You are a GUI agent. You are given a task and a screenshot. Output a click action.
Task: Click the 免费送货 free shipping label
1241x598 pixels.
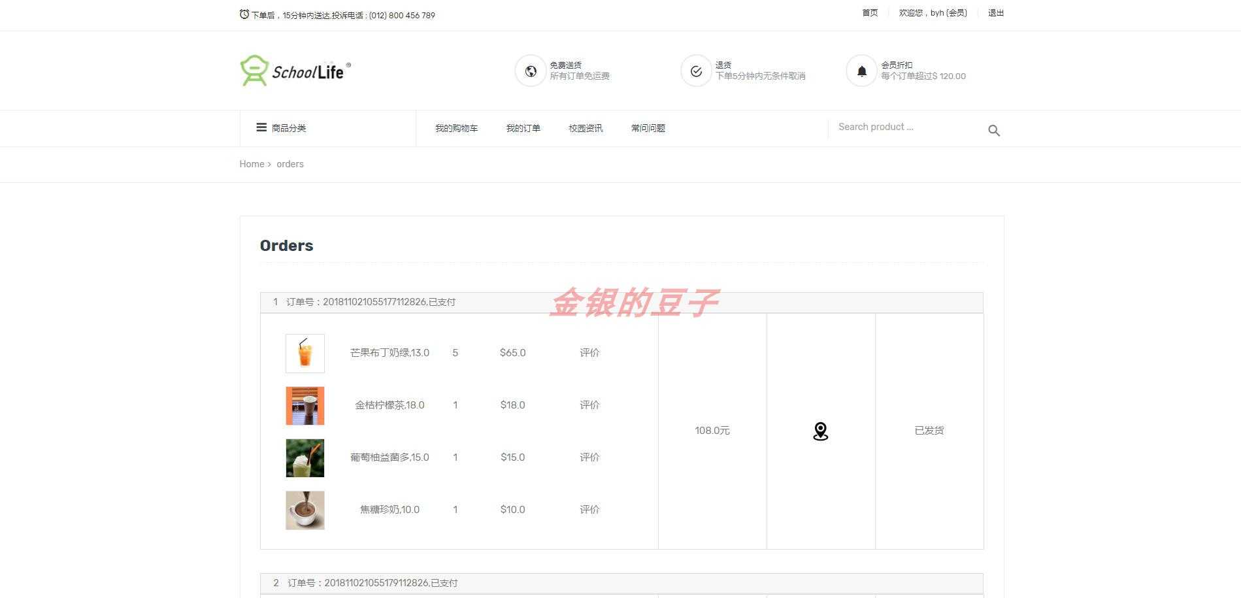[x=565, y=65]
